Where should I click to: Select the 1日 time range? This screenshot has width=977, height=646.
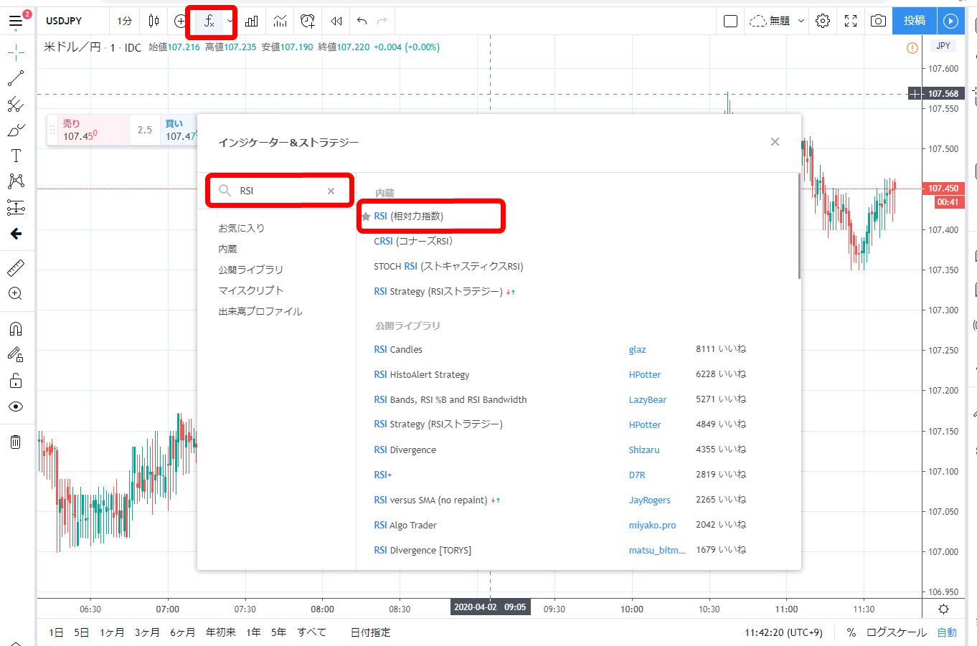(56, 632)
